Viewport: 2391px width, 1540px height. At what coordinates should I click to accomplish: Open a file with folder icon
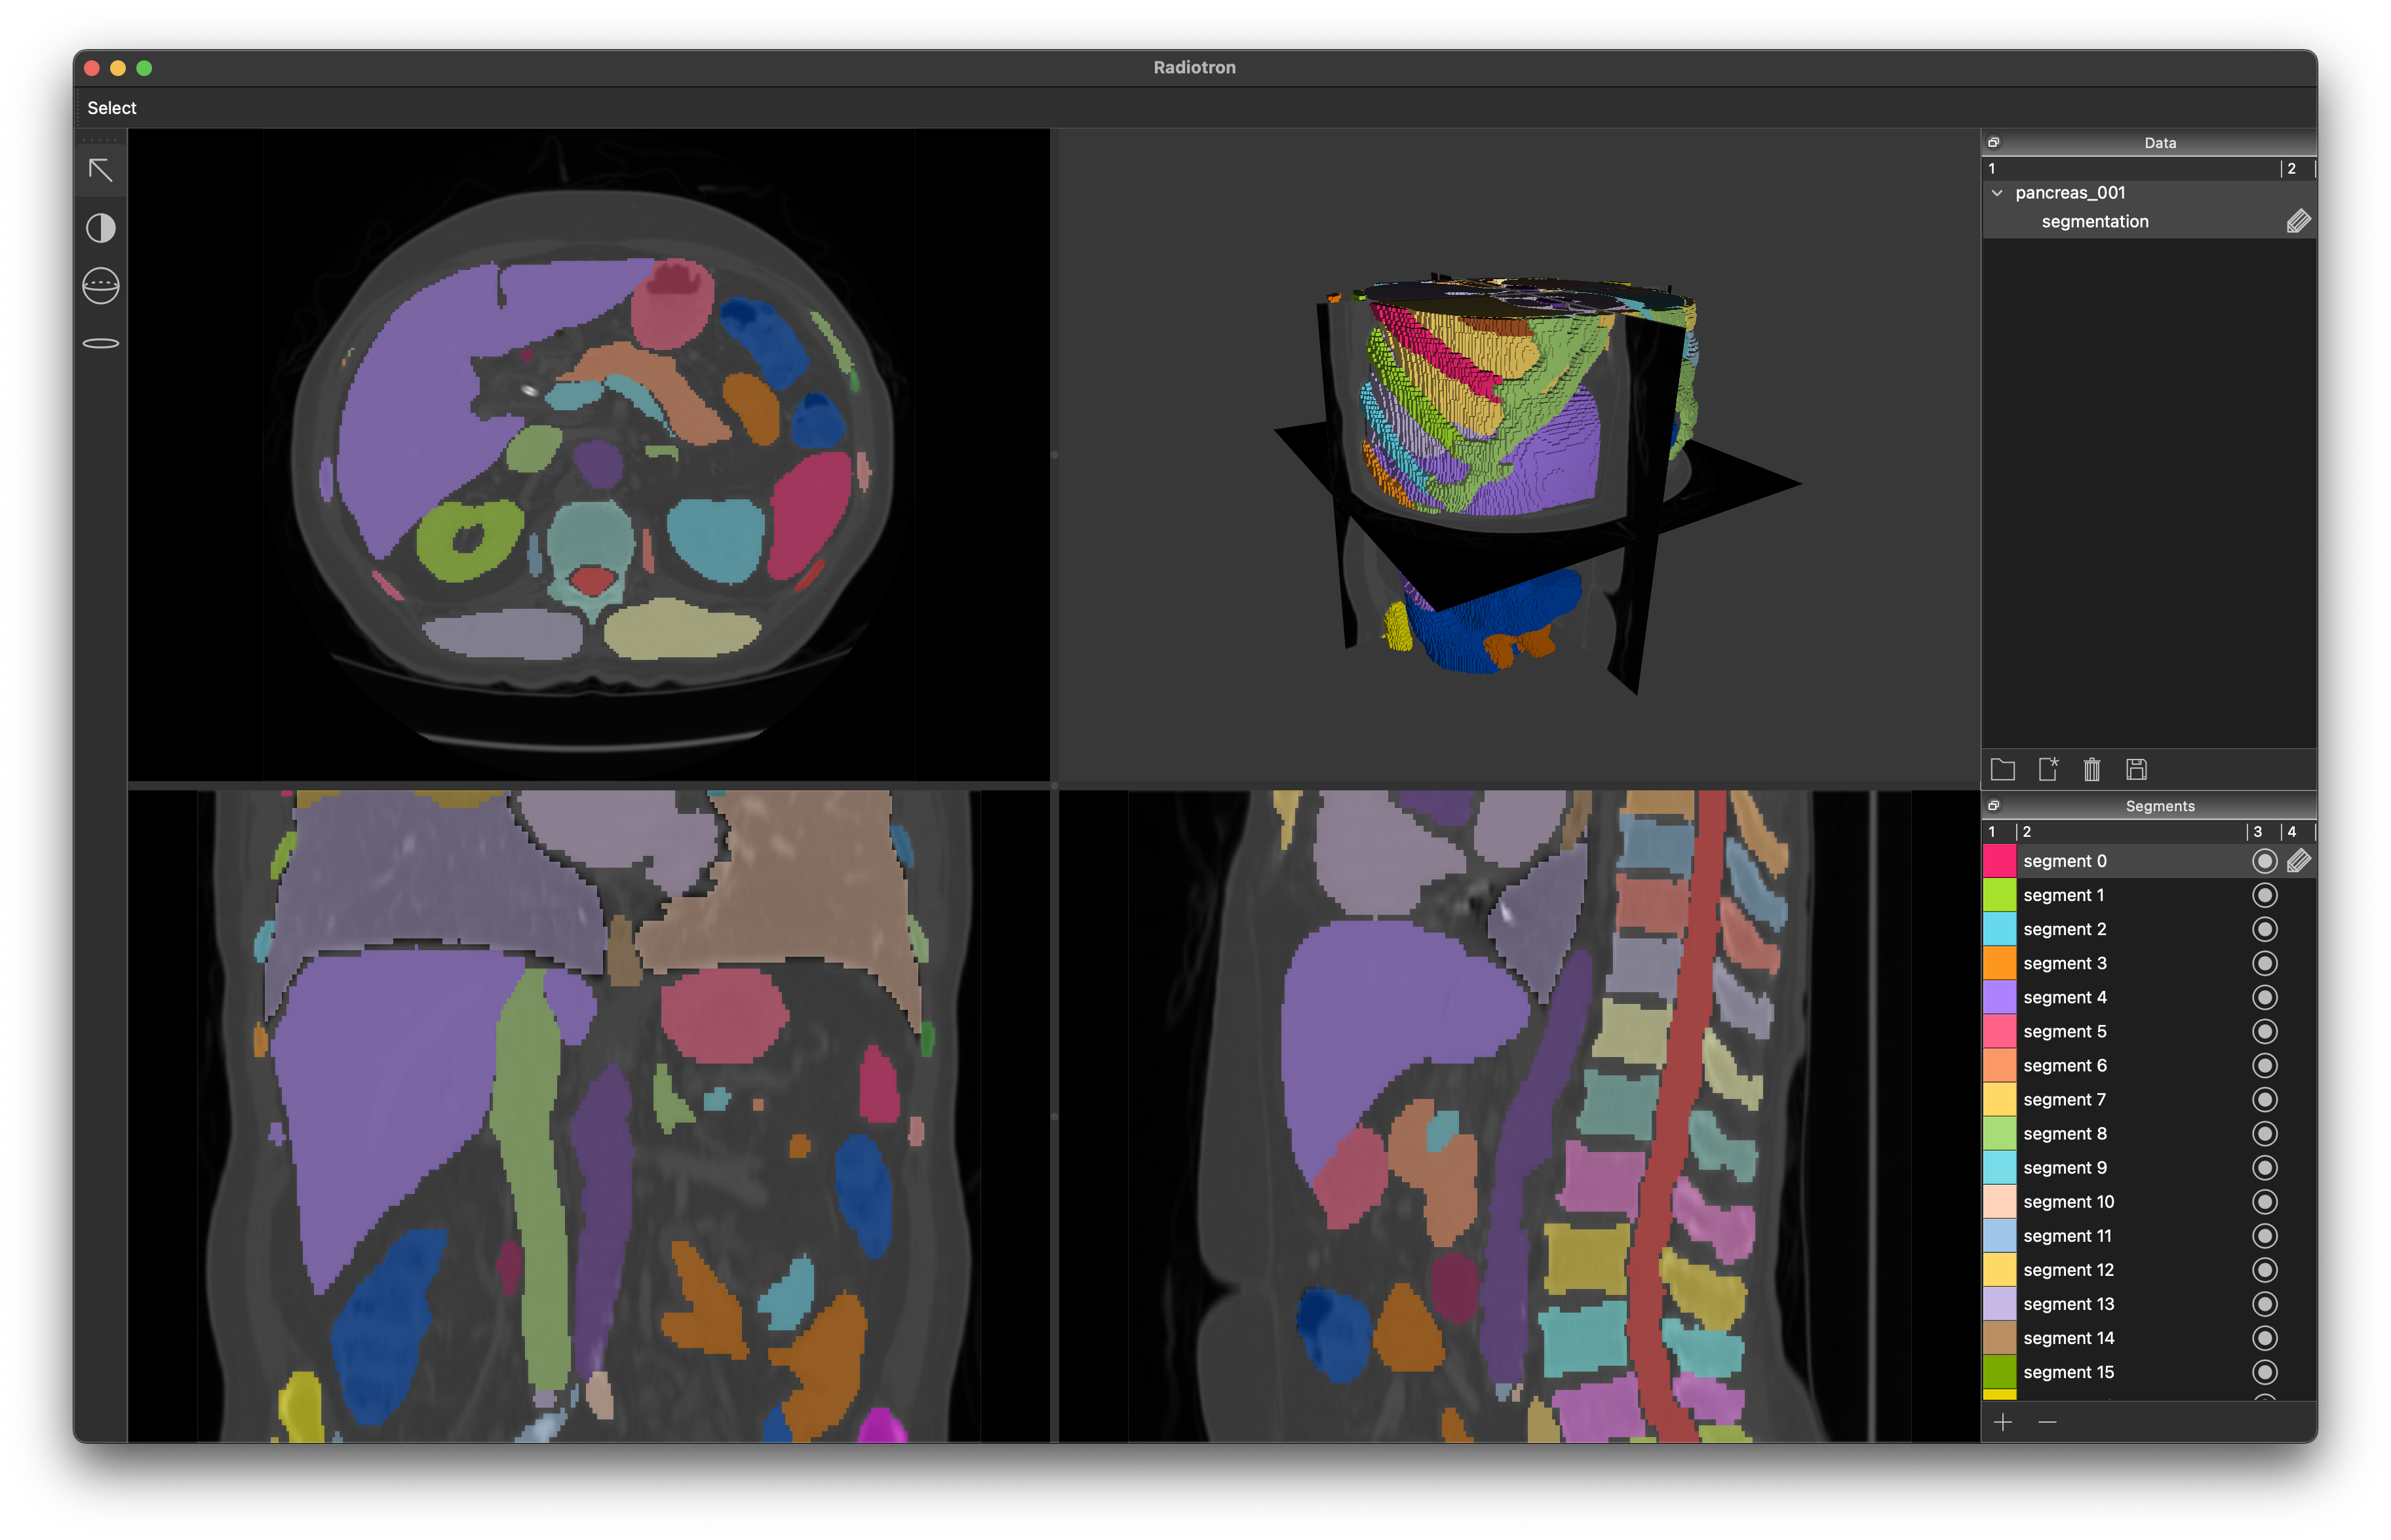(2002, 769)
